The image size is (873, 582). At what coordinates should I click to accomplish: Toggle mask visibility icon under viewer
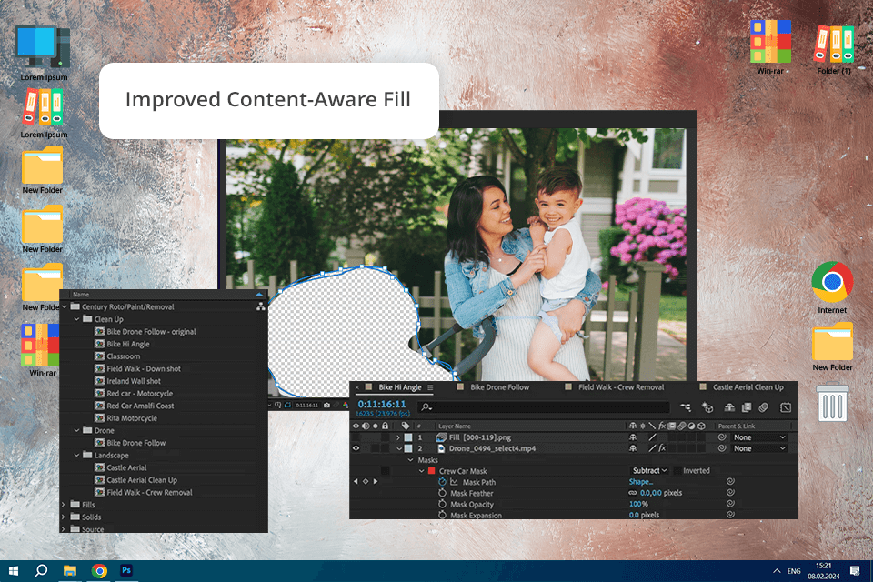pos(288,405)
